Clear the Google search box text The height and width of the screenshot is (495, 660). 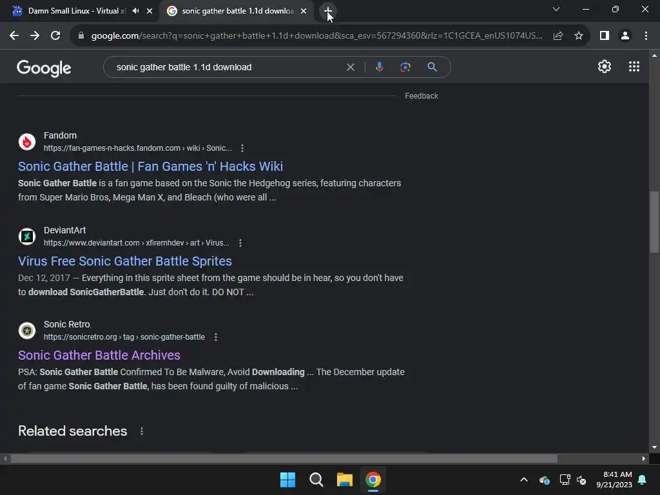[x=350, y=67]
